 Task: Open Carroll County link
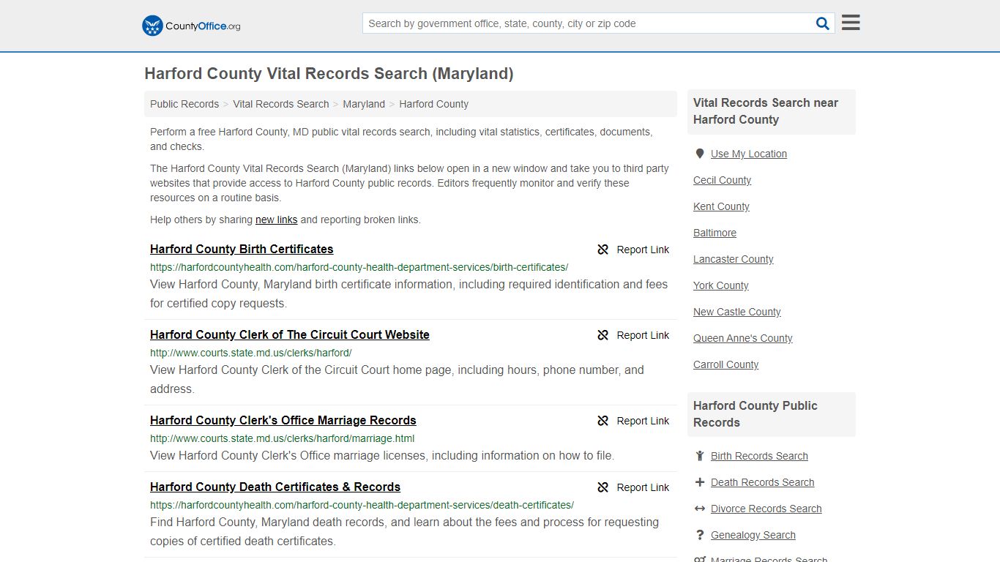pos(725,364)
